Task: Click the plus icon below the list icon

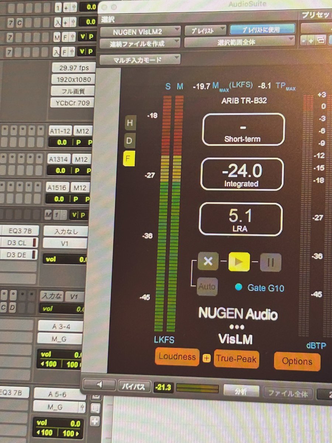Action: (95, 421)
